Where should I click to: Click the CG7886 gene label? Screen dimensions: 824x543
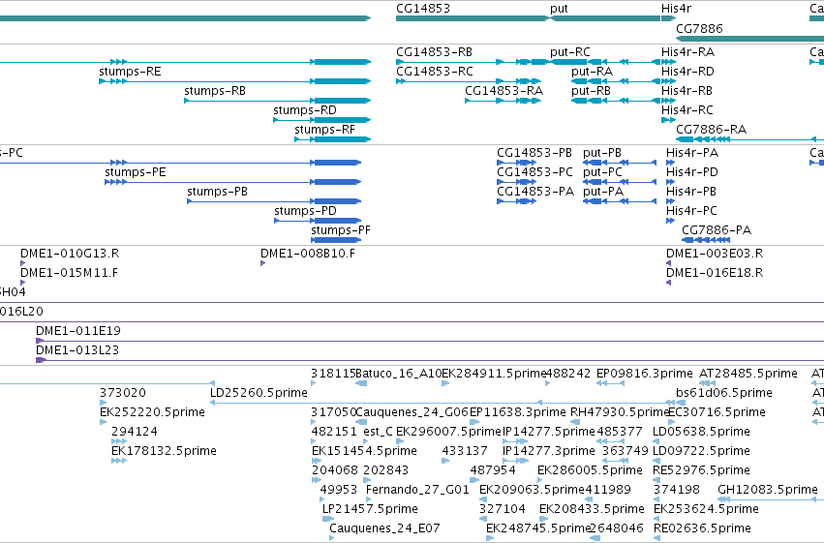point(699,28)
